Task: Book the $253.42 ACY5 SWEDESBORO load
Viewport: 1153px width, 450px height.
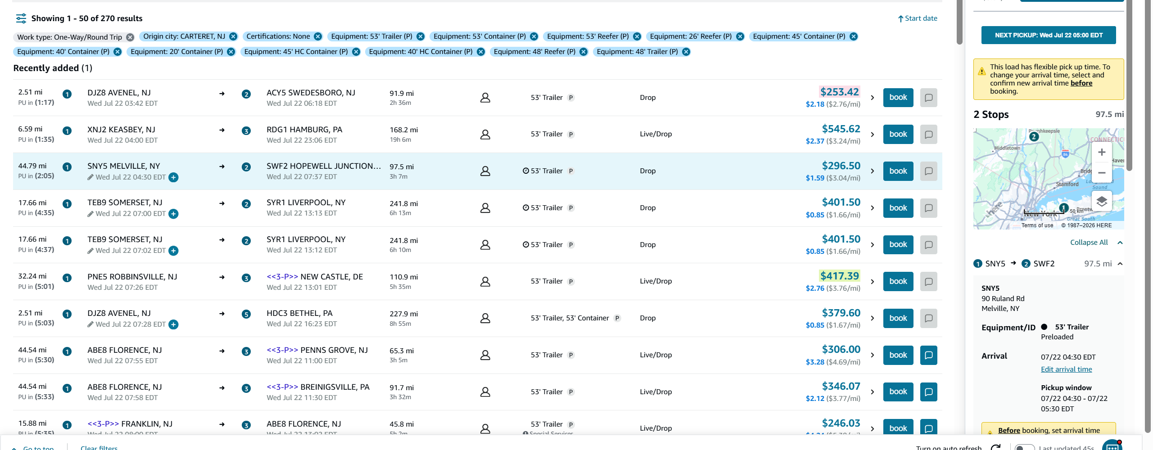Action: click(x=898, y=98)
